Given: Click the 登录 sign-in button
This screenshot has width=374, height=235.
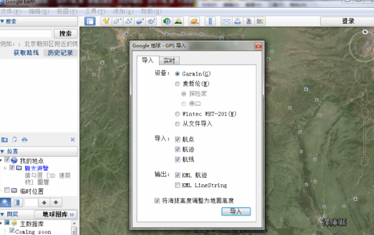Looking at the screenshot, I should 348,21.
